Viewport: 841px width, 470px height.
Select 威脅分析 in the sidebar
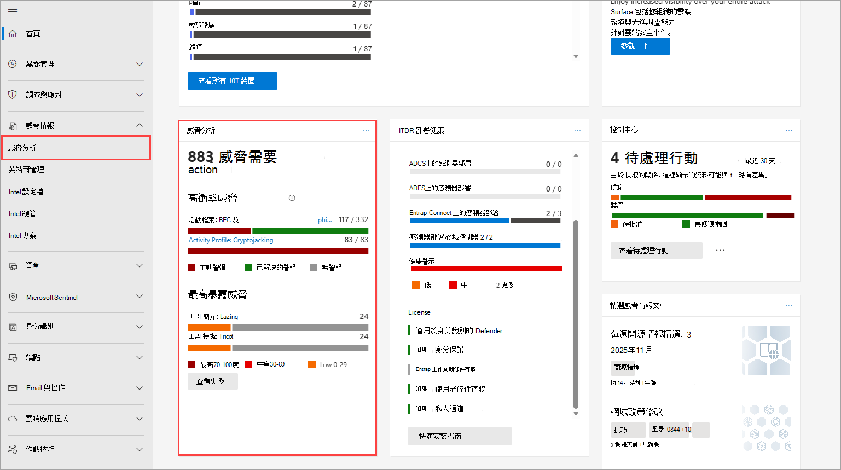[76, 148]
